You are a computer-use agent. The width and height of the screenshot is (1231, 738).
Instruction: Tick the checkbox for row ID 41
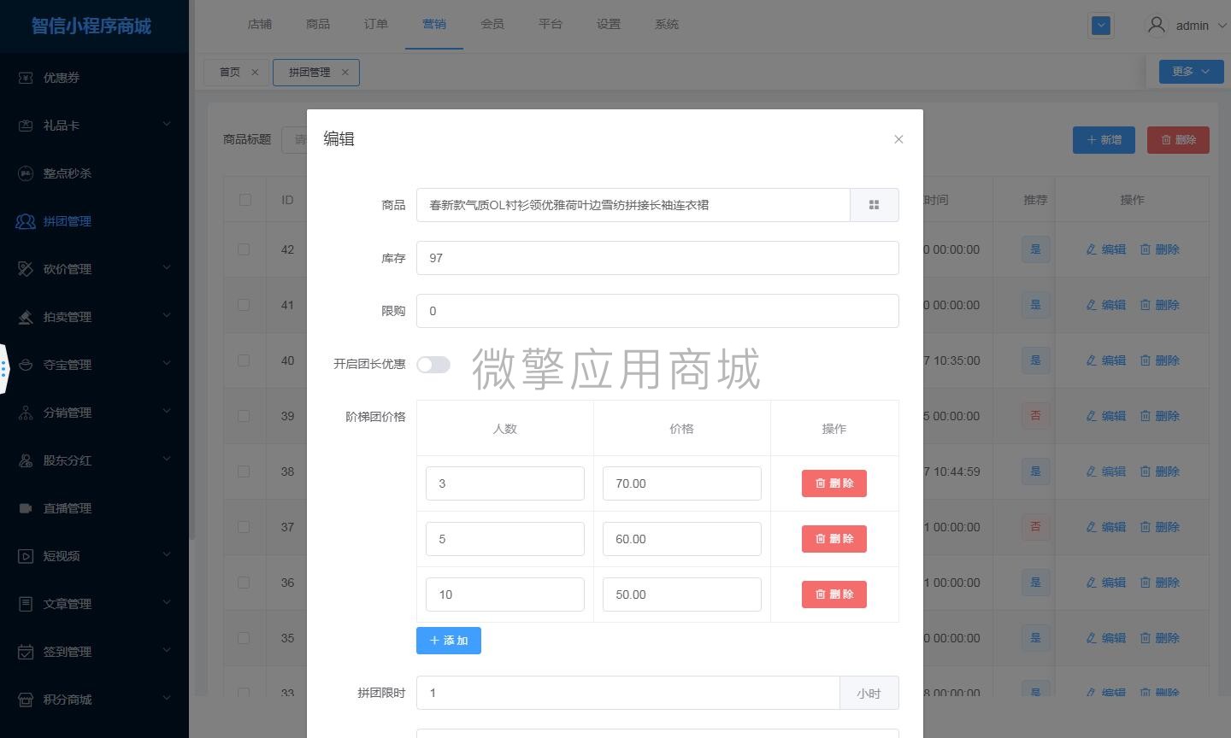click(244, 305)
